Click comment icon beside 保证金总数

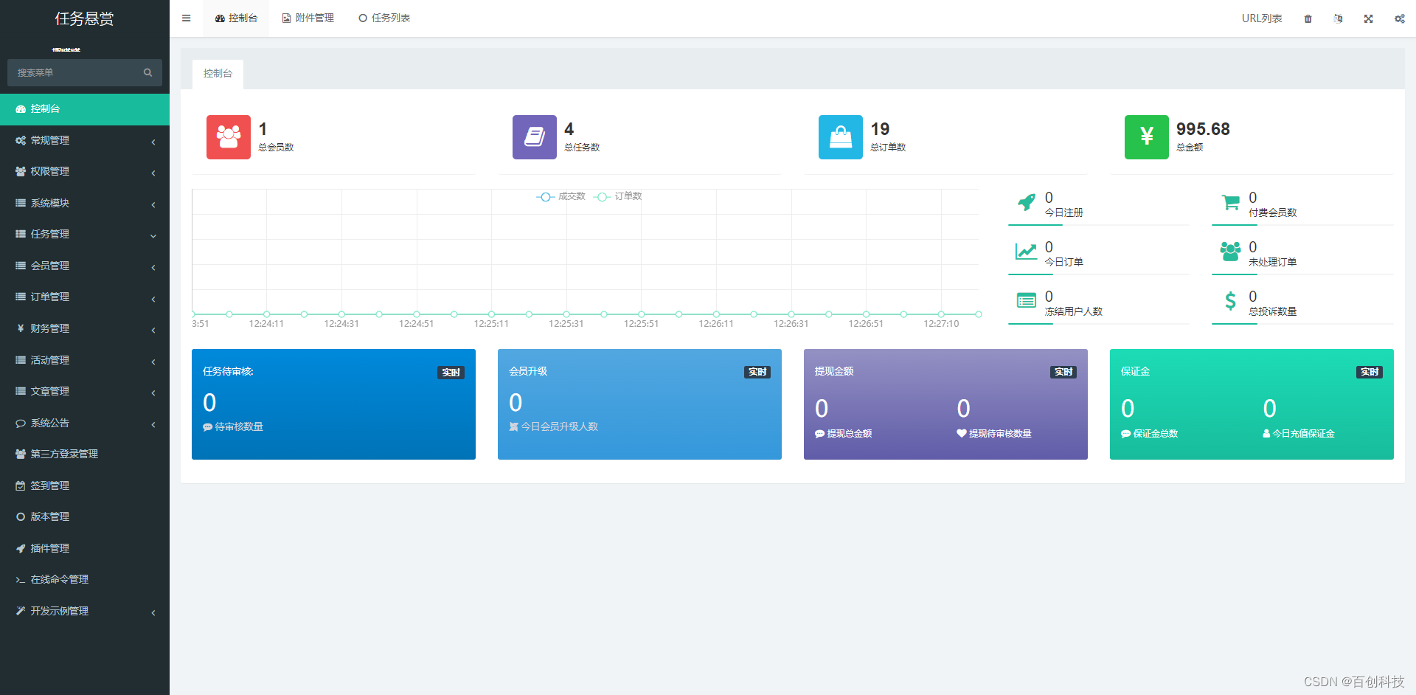click(1125, 434)
